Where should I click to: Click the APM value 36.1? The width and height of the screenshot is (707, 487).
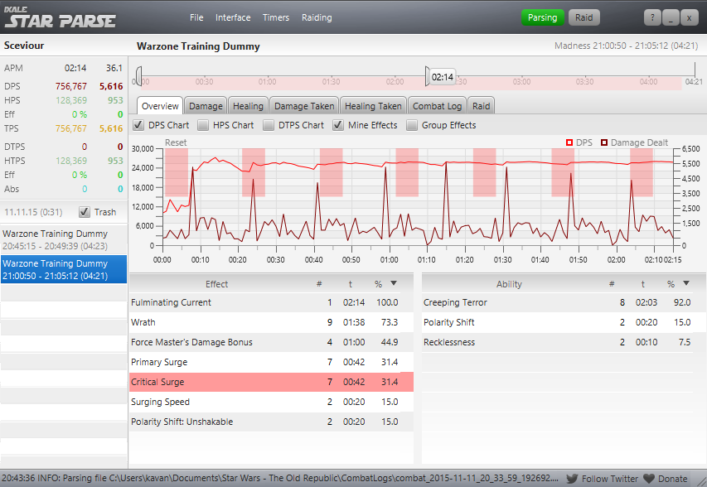(114, 68)
